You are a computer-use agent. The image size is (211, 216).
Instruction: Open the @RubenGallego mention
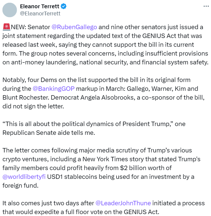click(x=74, y=27)
